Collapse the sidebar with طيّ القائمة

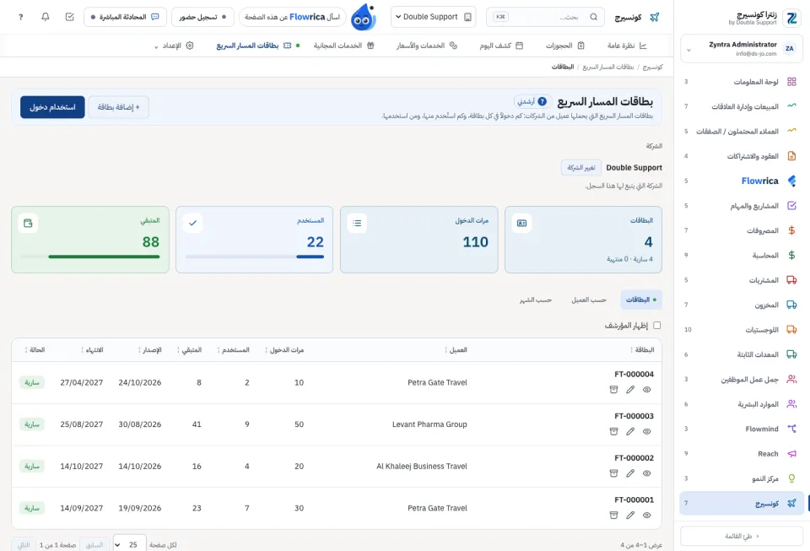(742, 536)
